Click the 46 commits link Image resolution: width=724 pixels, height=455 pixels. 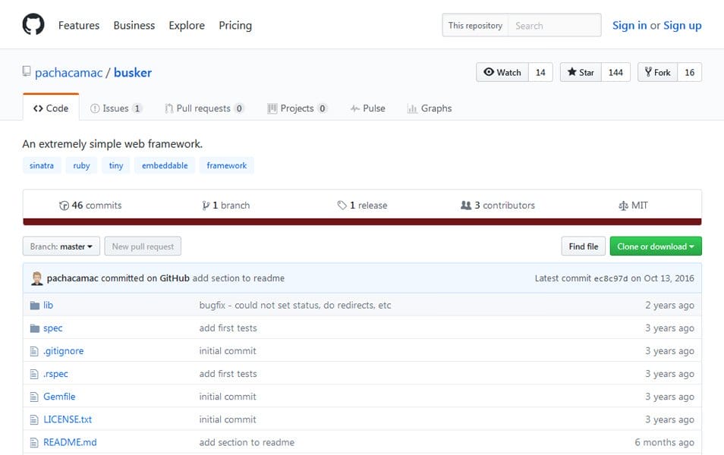(90, 206)
